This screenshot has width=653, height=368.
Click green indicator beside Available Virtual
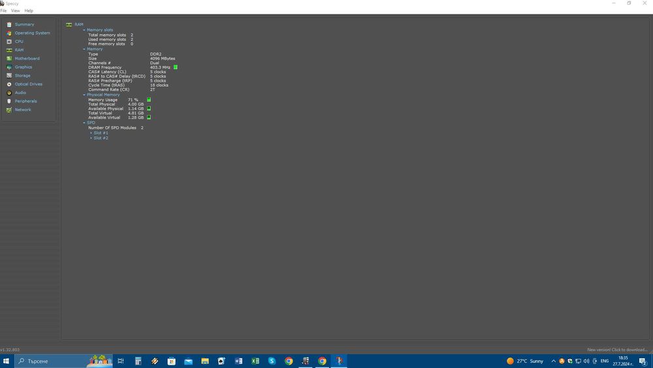tap(149, 117)
